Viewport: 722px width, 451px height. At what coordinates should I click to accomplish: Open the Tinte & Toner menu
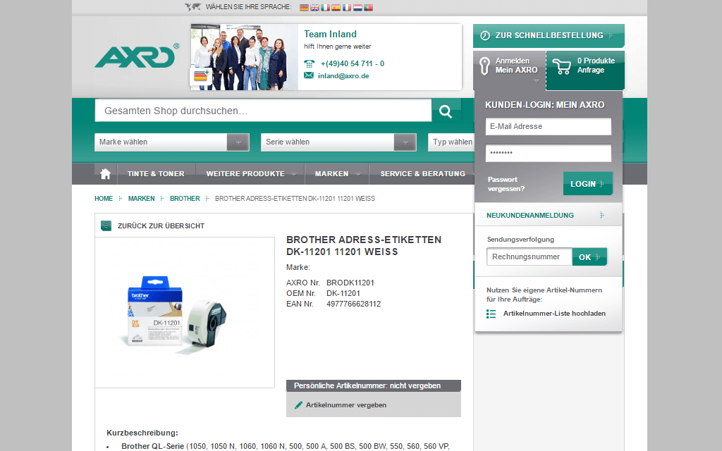156,174
